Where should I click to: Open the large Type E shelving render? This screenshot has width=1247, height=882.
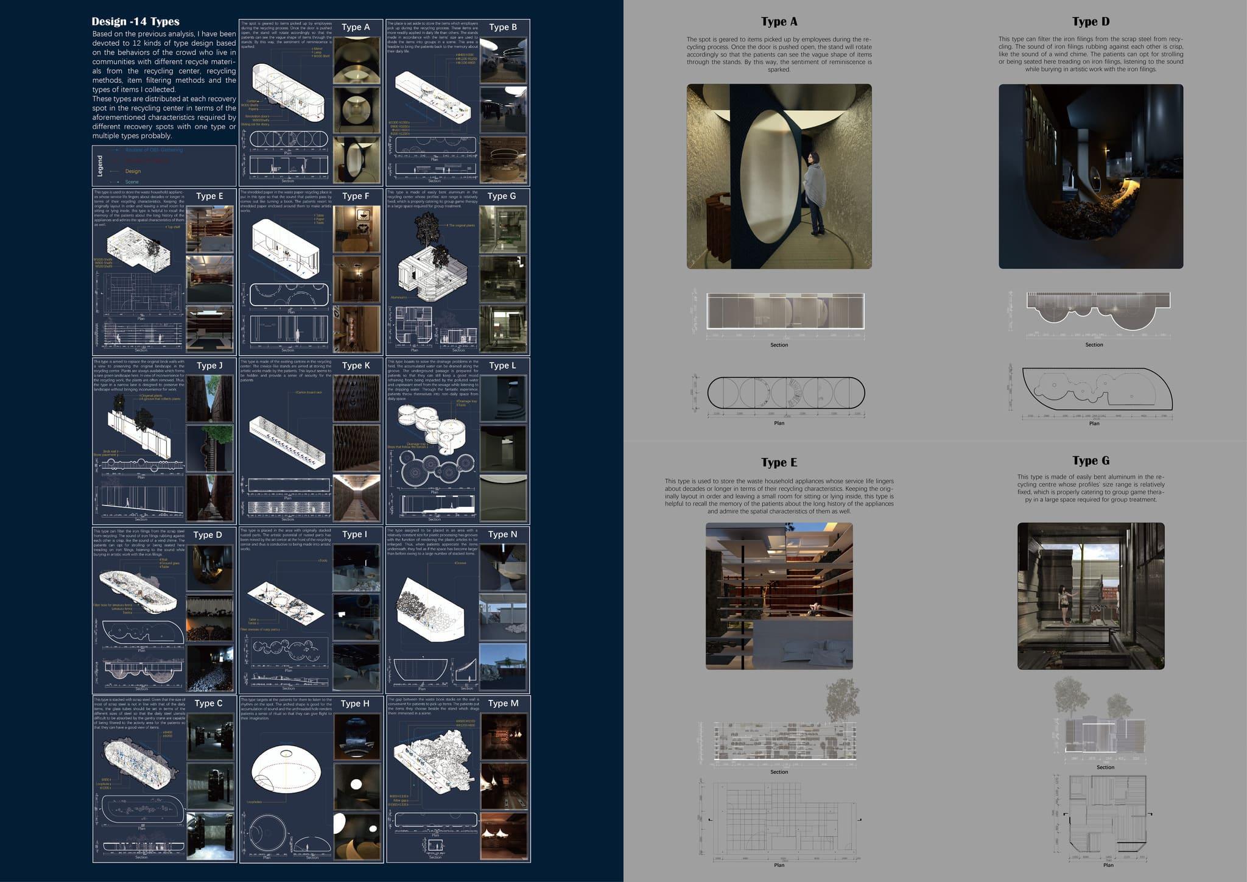point(779,596)
